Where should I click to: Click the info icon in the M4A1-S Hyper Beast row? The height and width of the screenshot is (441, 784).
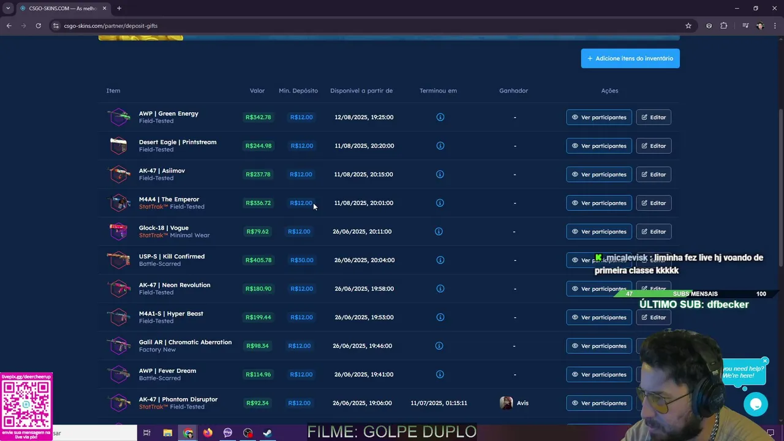point(440,317)
